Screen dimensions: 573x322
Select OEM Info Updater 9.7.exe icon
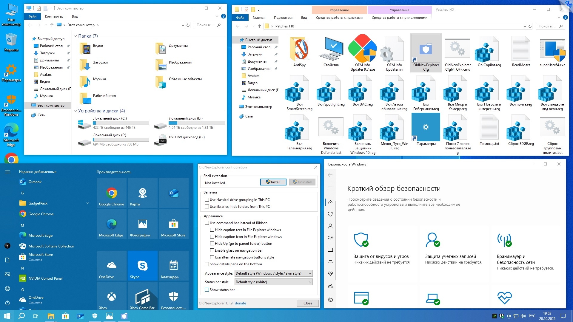click(363, 49)
